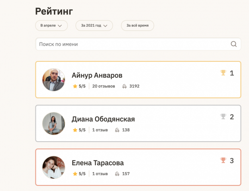Open Айнур Анваров's profile photo
The height and width of the screenshot is (191, 249).
tap(53, 79)
